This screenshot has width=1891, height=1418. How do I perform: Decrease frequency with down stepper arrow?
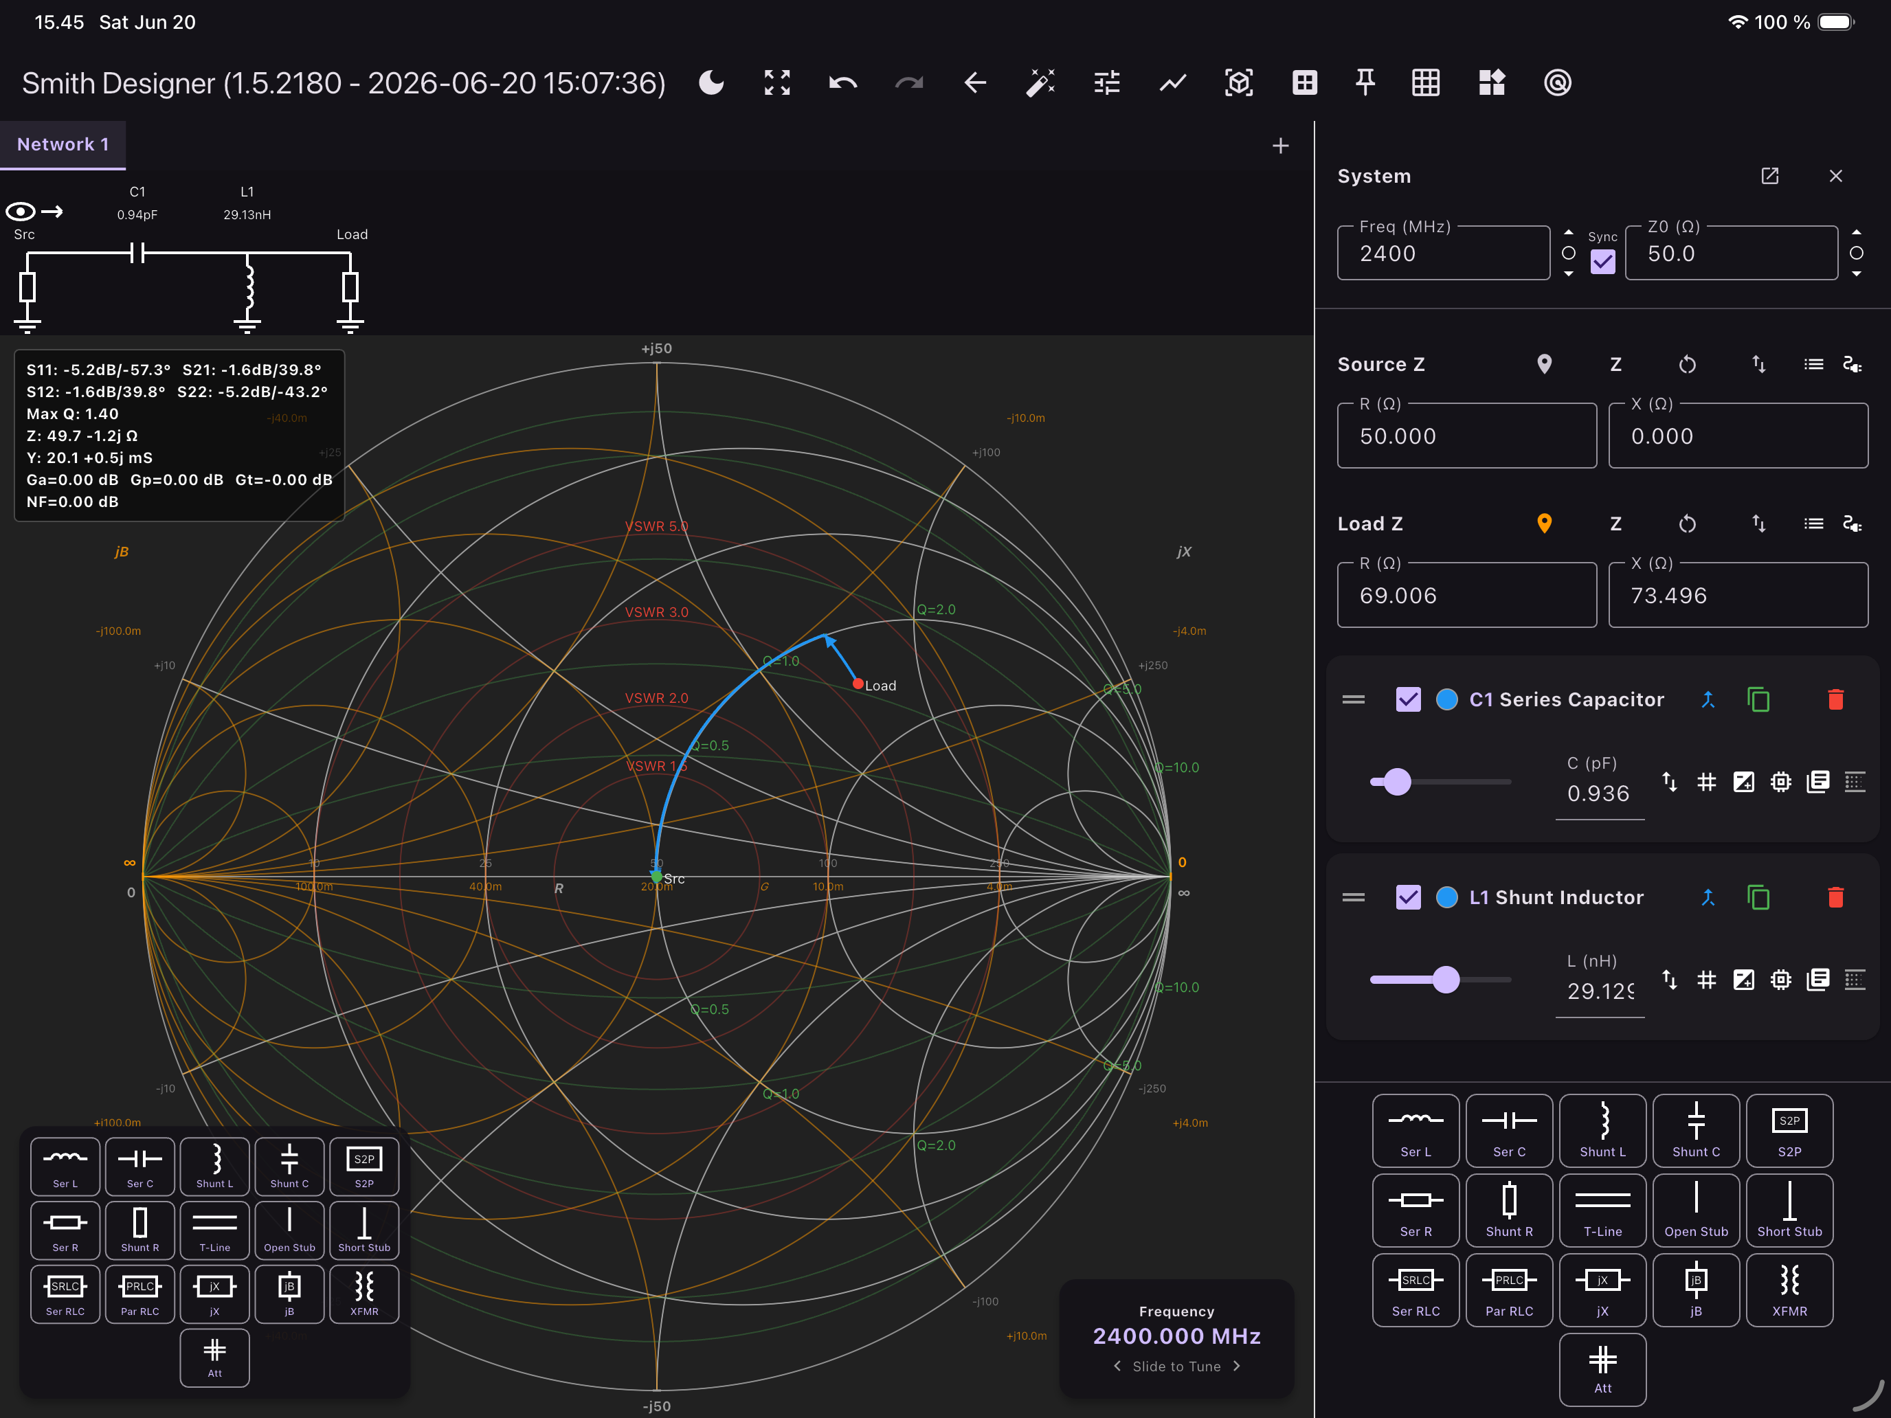1569,274
